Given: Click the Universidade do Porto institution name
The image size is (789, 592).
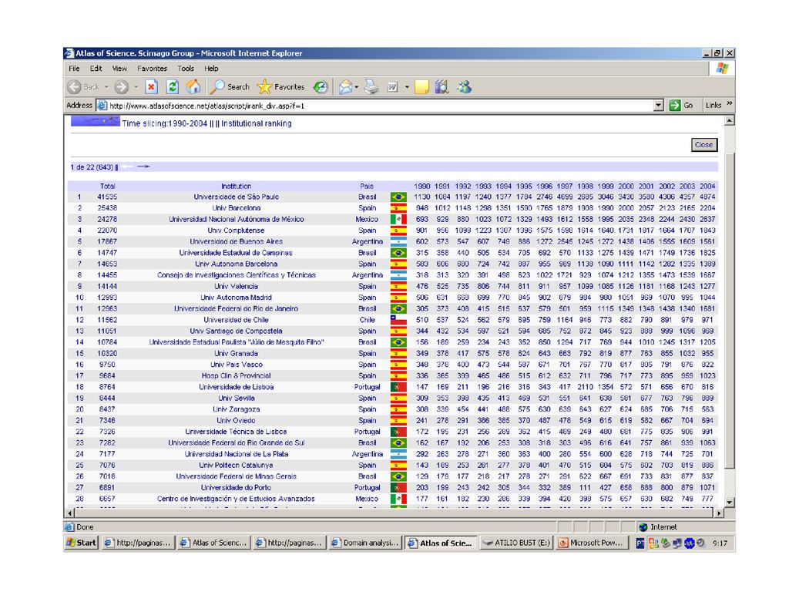Looking at the screenshot, I should [x=236, y=488].
